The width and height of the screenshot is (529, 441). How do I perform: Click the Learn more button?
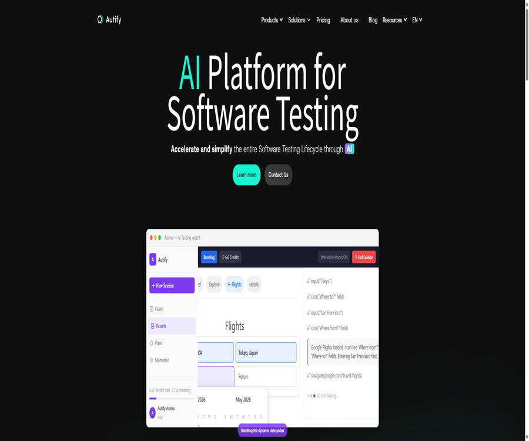[246, 175]
